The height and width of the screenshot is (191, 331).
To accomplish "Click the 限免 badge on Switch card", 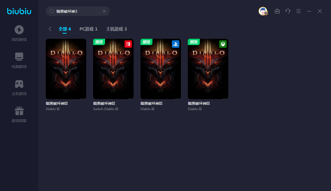I will click(99, 42).
